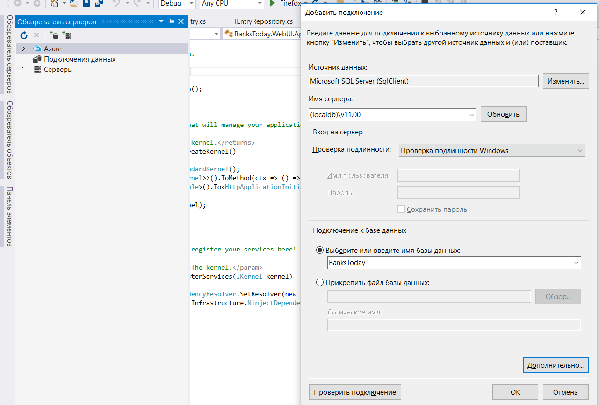599x405 pixels.
Task: Click the Серверы server icon
Action: (37, 70)
